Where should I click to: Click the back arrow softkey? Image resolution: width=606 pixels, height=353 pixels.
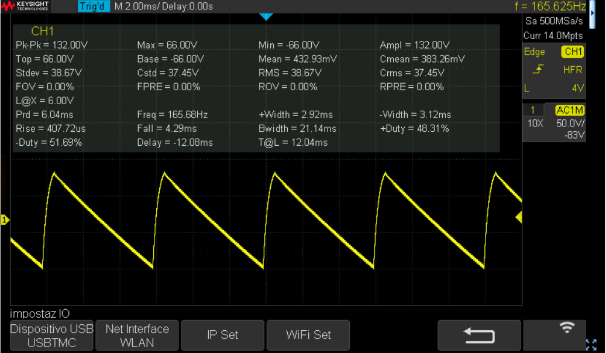479,335
